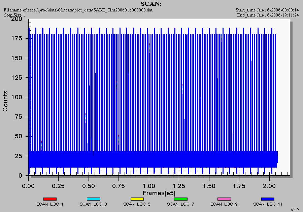Select the SCAN_LOC_5 legend label
Image resolution: width=303 pixels, height=212 pixels.
pos(137,204)
